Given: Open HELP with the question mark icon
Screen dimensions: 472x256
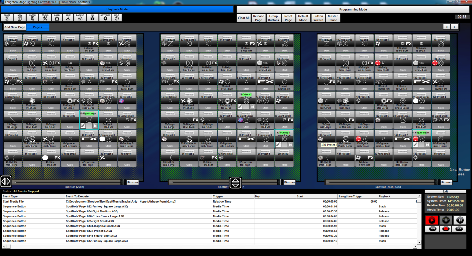Looking at the screenshot, I should 117,18.
